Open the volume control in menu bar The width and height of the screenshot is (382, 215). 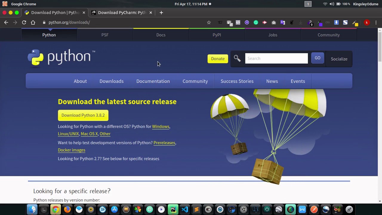[332, 4]
